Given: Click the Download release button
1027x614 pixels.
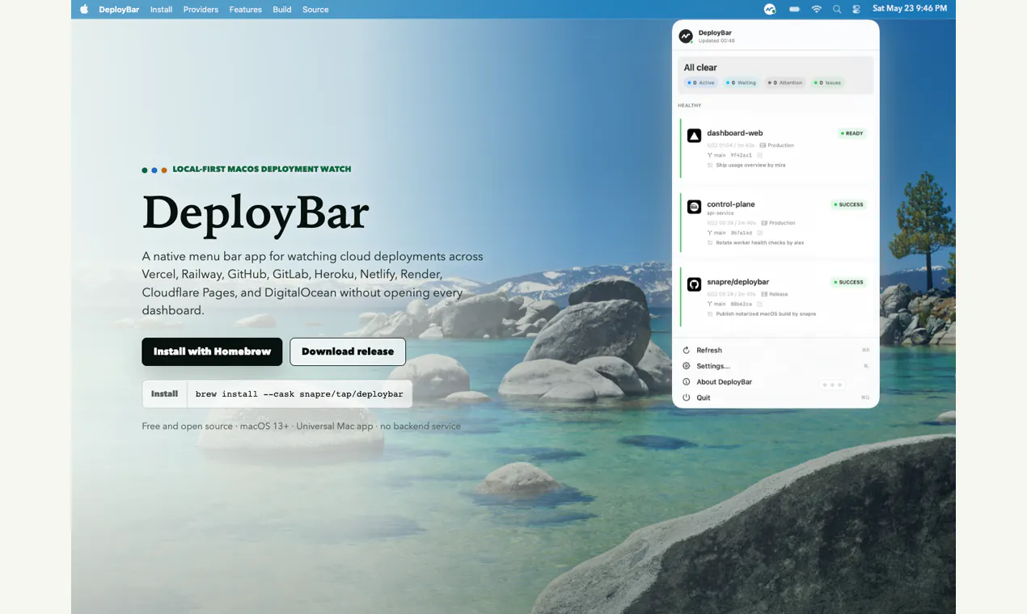Looking at the screenshot, I should coord(348,351).
